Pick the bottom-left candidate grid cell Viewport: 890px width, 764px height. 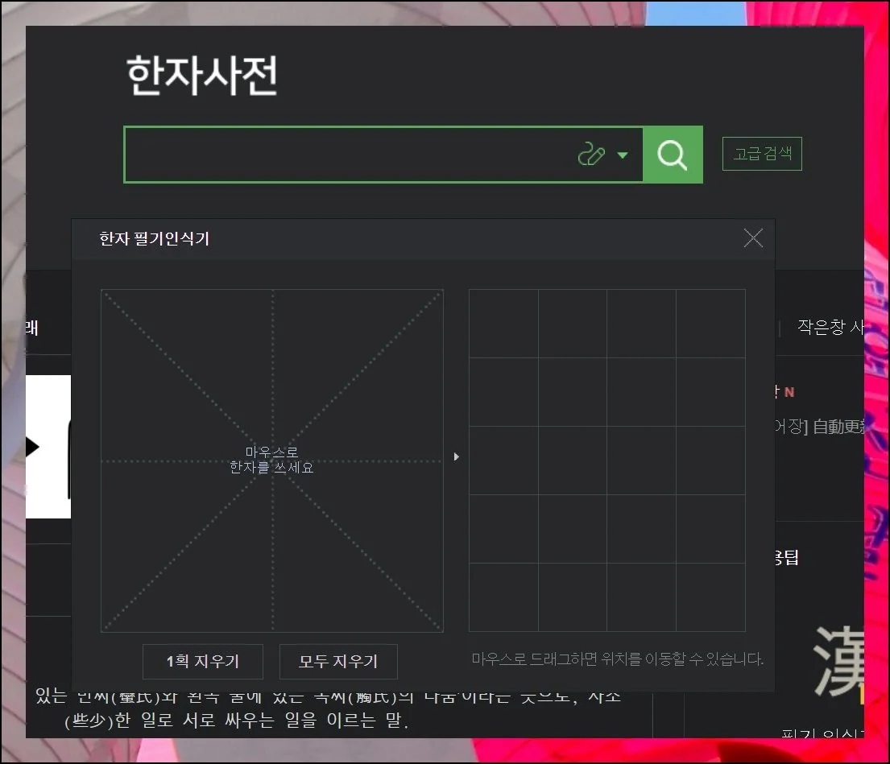click(x=504, y=597)
